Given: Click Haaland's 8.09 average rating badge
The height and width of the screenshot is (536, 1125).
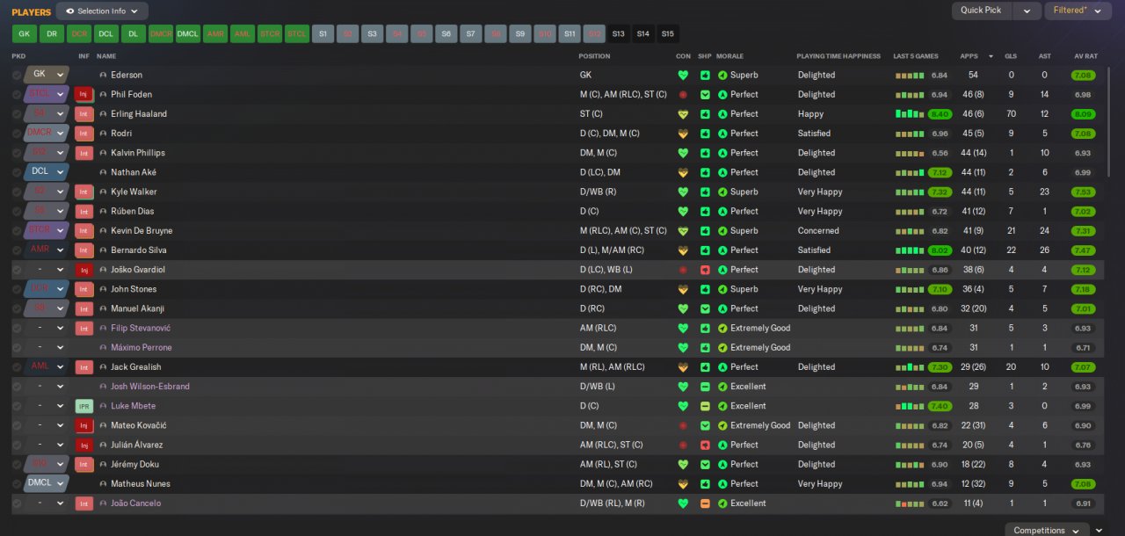Looking at the screenshot, I should click(x=1083, y=114).
